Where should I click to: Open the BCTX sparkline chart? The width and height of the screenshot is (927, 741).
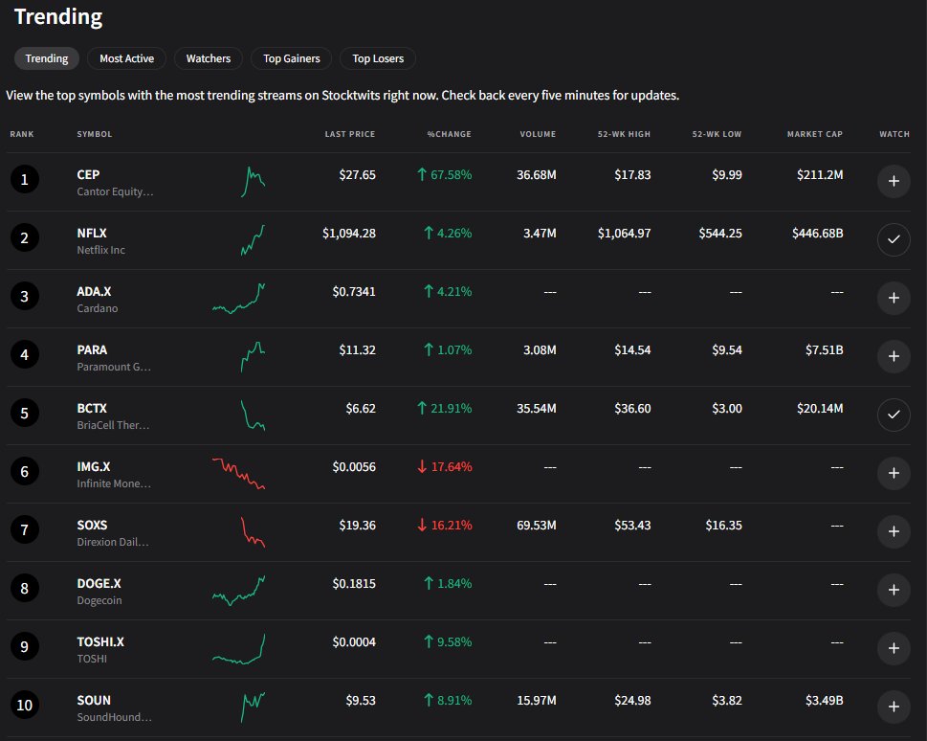coord(253,415)
